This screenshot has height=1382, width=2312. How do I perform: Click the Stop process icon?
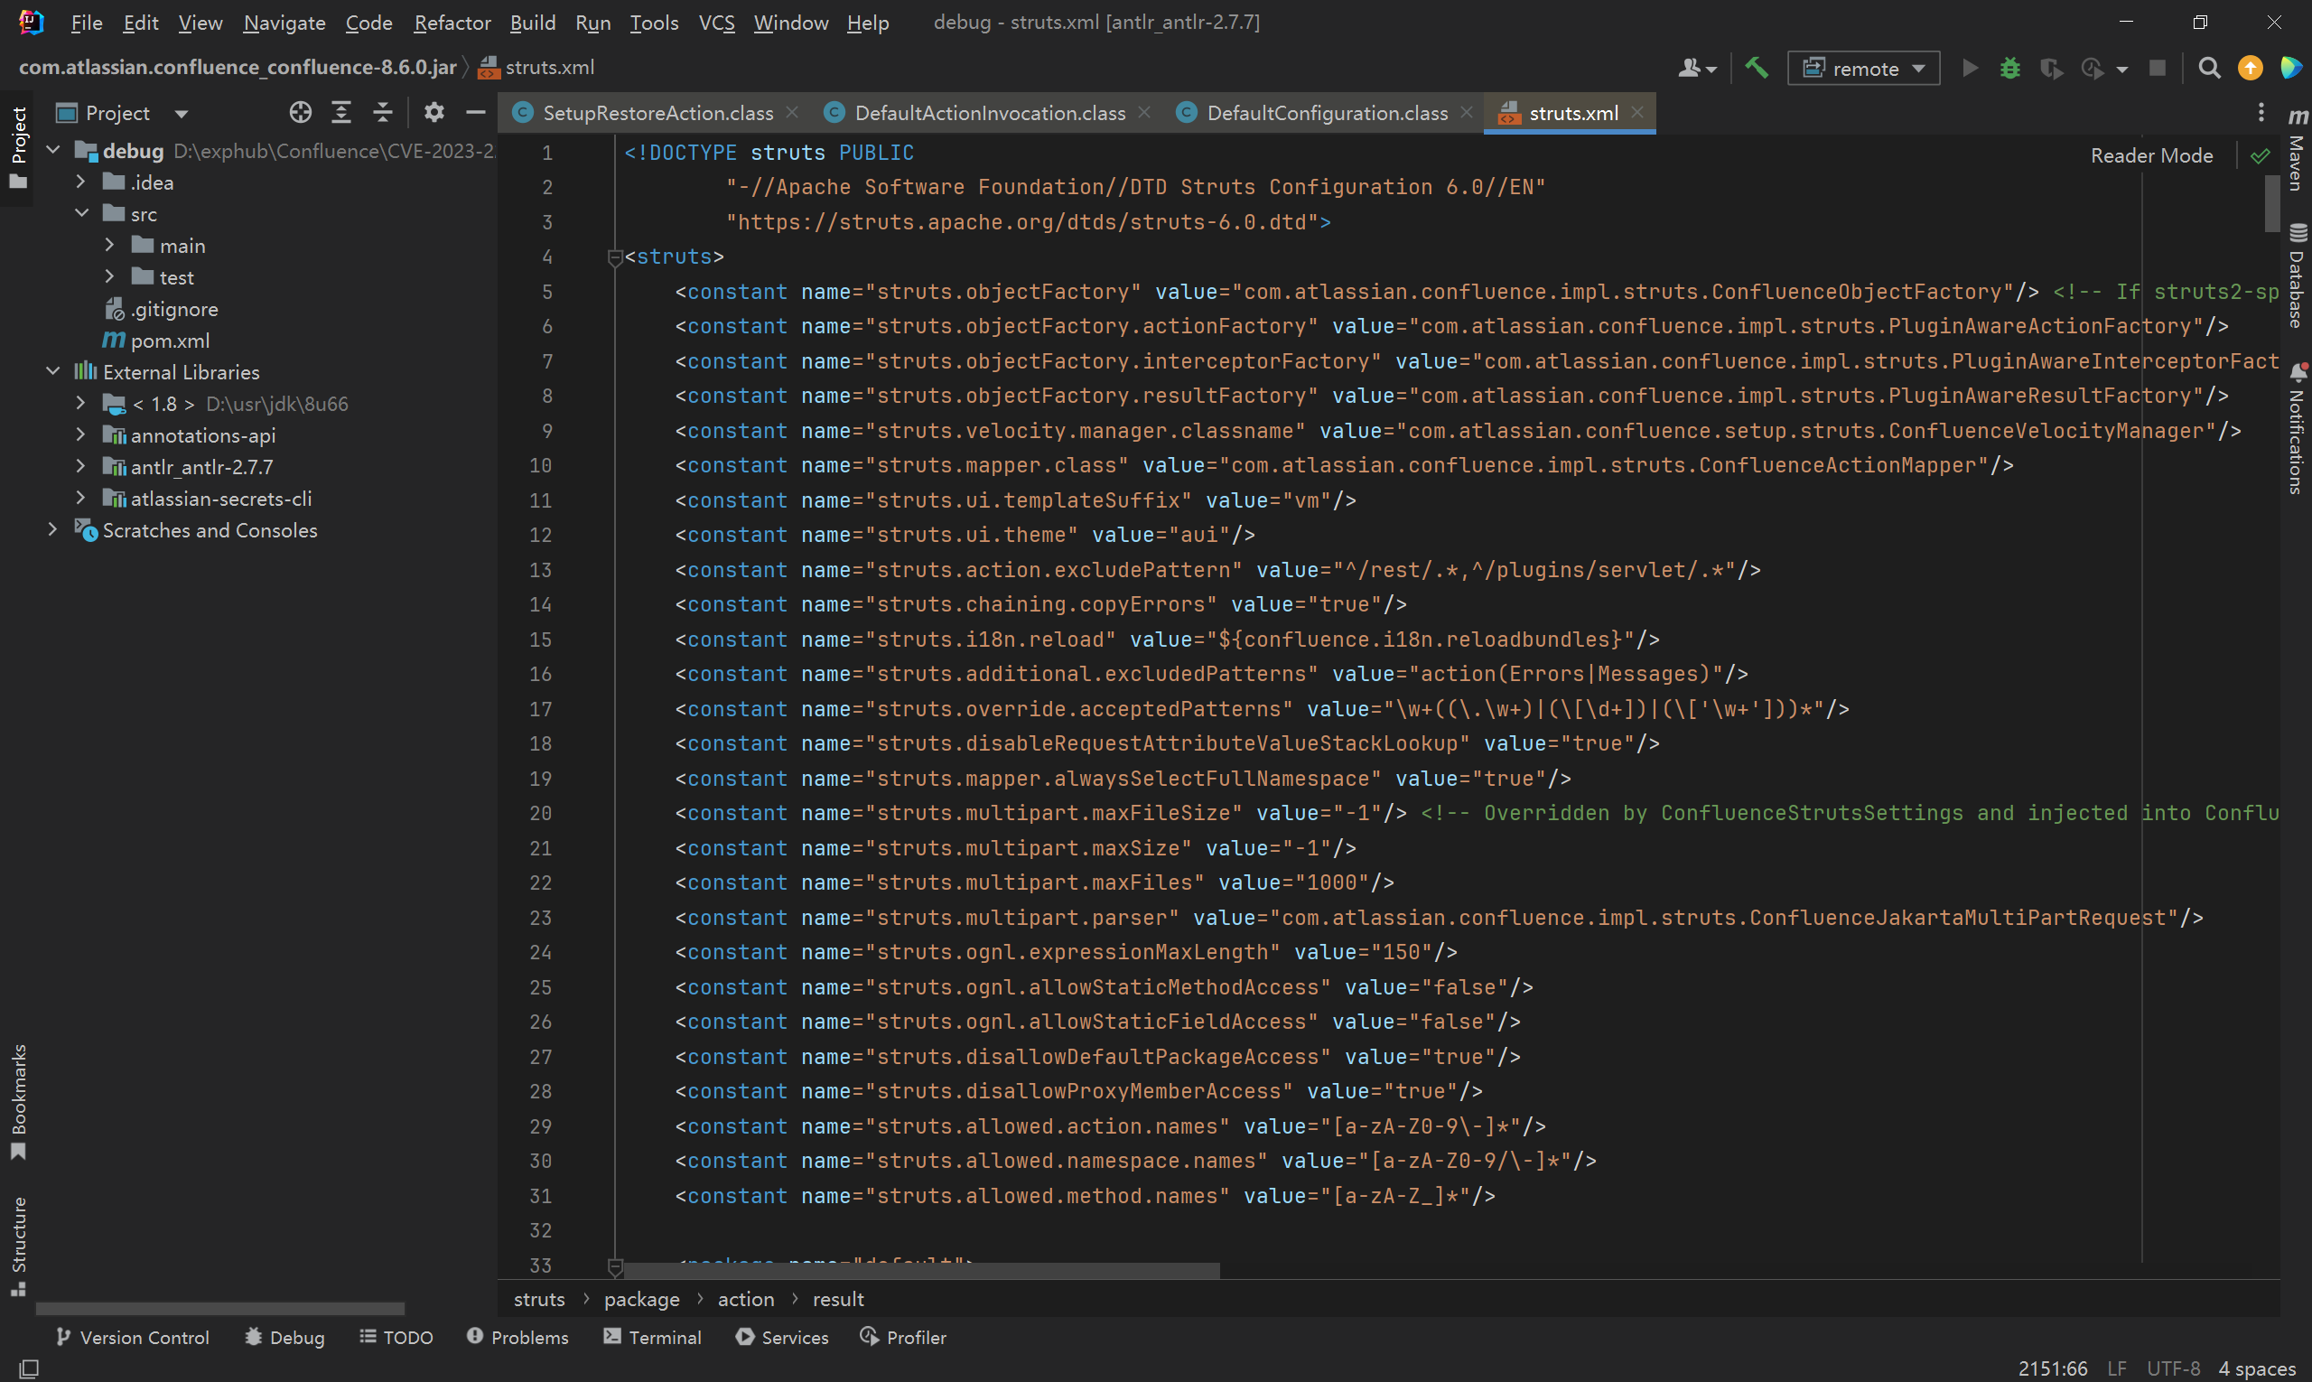[x=2157, y=68]
